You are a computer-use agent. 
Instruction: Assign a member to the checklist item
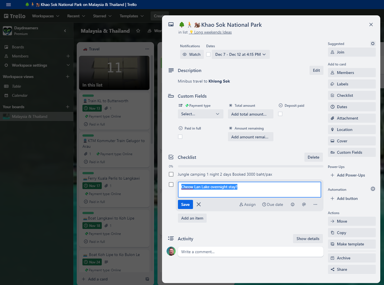click(x=247, y=205)
